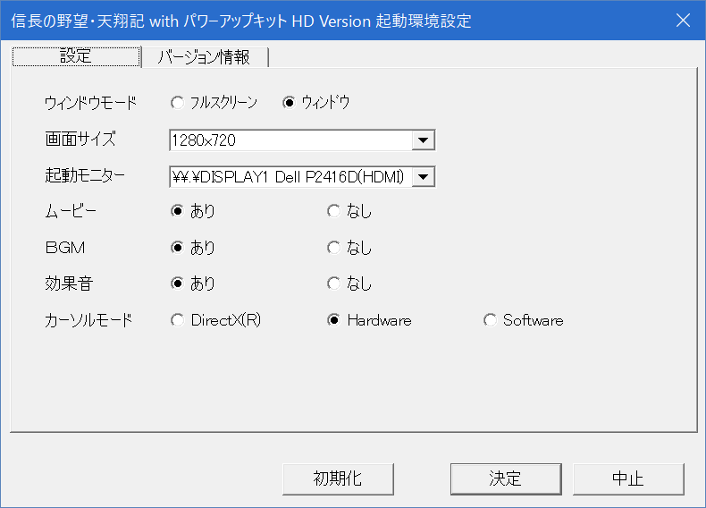Image resolution: width=706 pixels, height=508 pixels.
Task: Click the DISPLAY1 Dell monitor combo box
Action: click(290, 177)
